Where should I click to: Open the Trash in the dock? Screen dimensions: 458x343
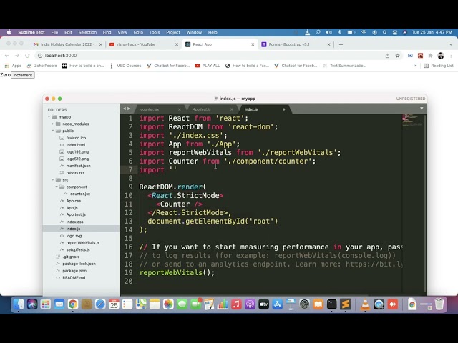tap(439, 304)
